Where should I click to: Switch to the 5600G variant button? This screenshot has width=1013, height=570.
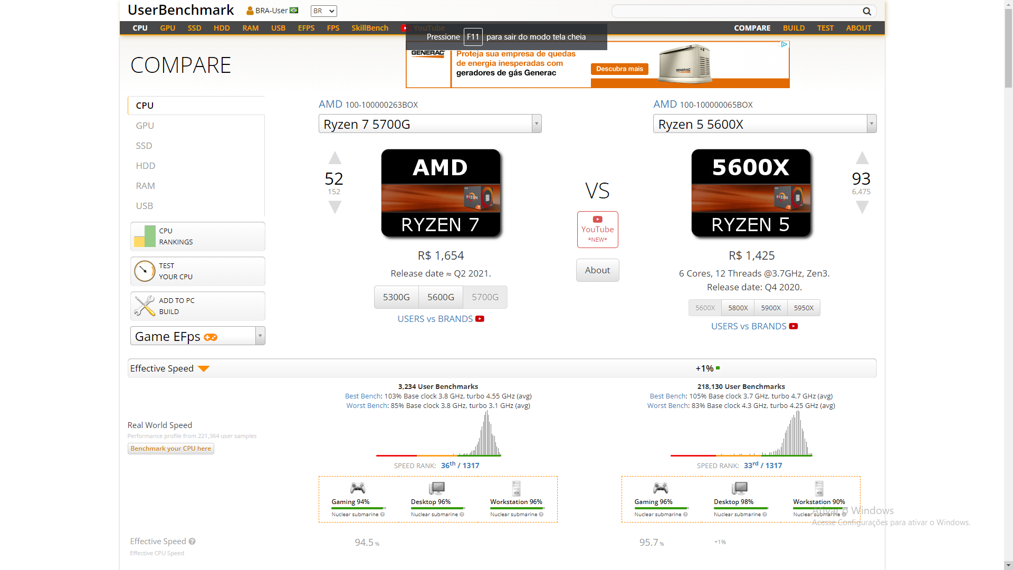click(441, 297)
